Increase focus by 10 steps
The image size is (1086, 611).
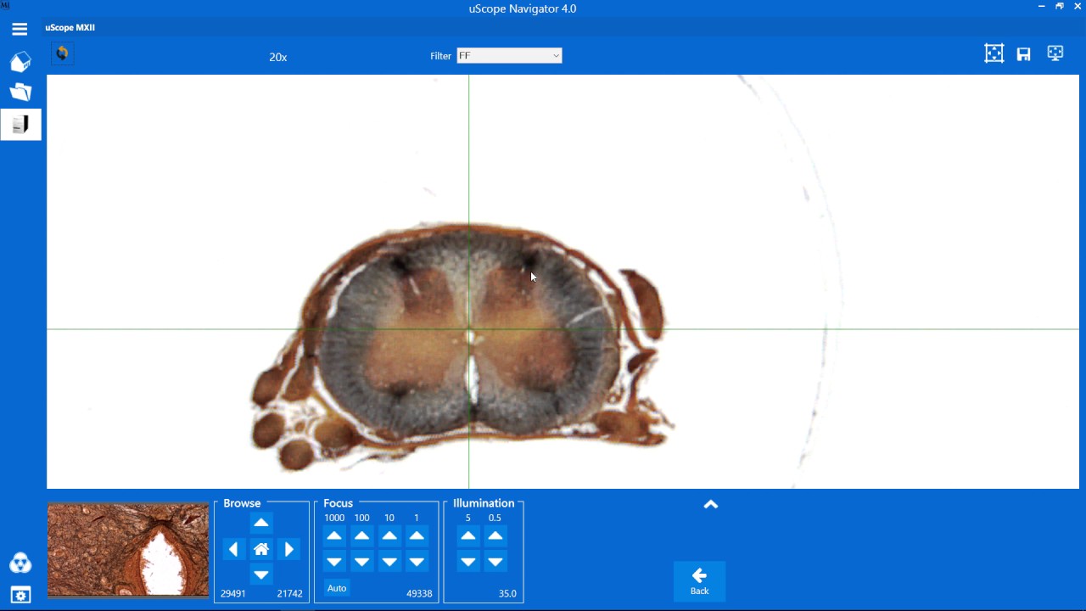[389, 535]
